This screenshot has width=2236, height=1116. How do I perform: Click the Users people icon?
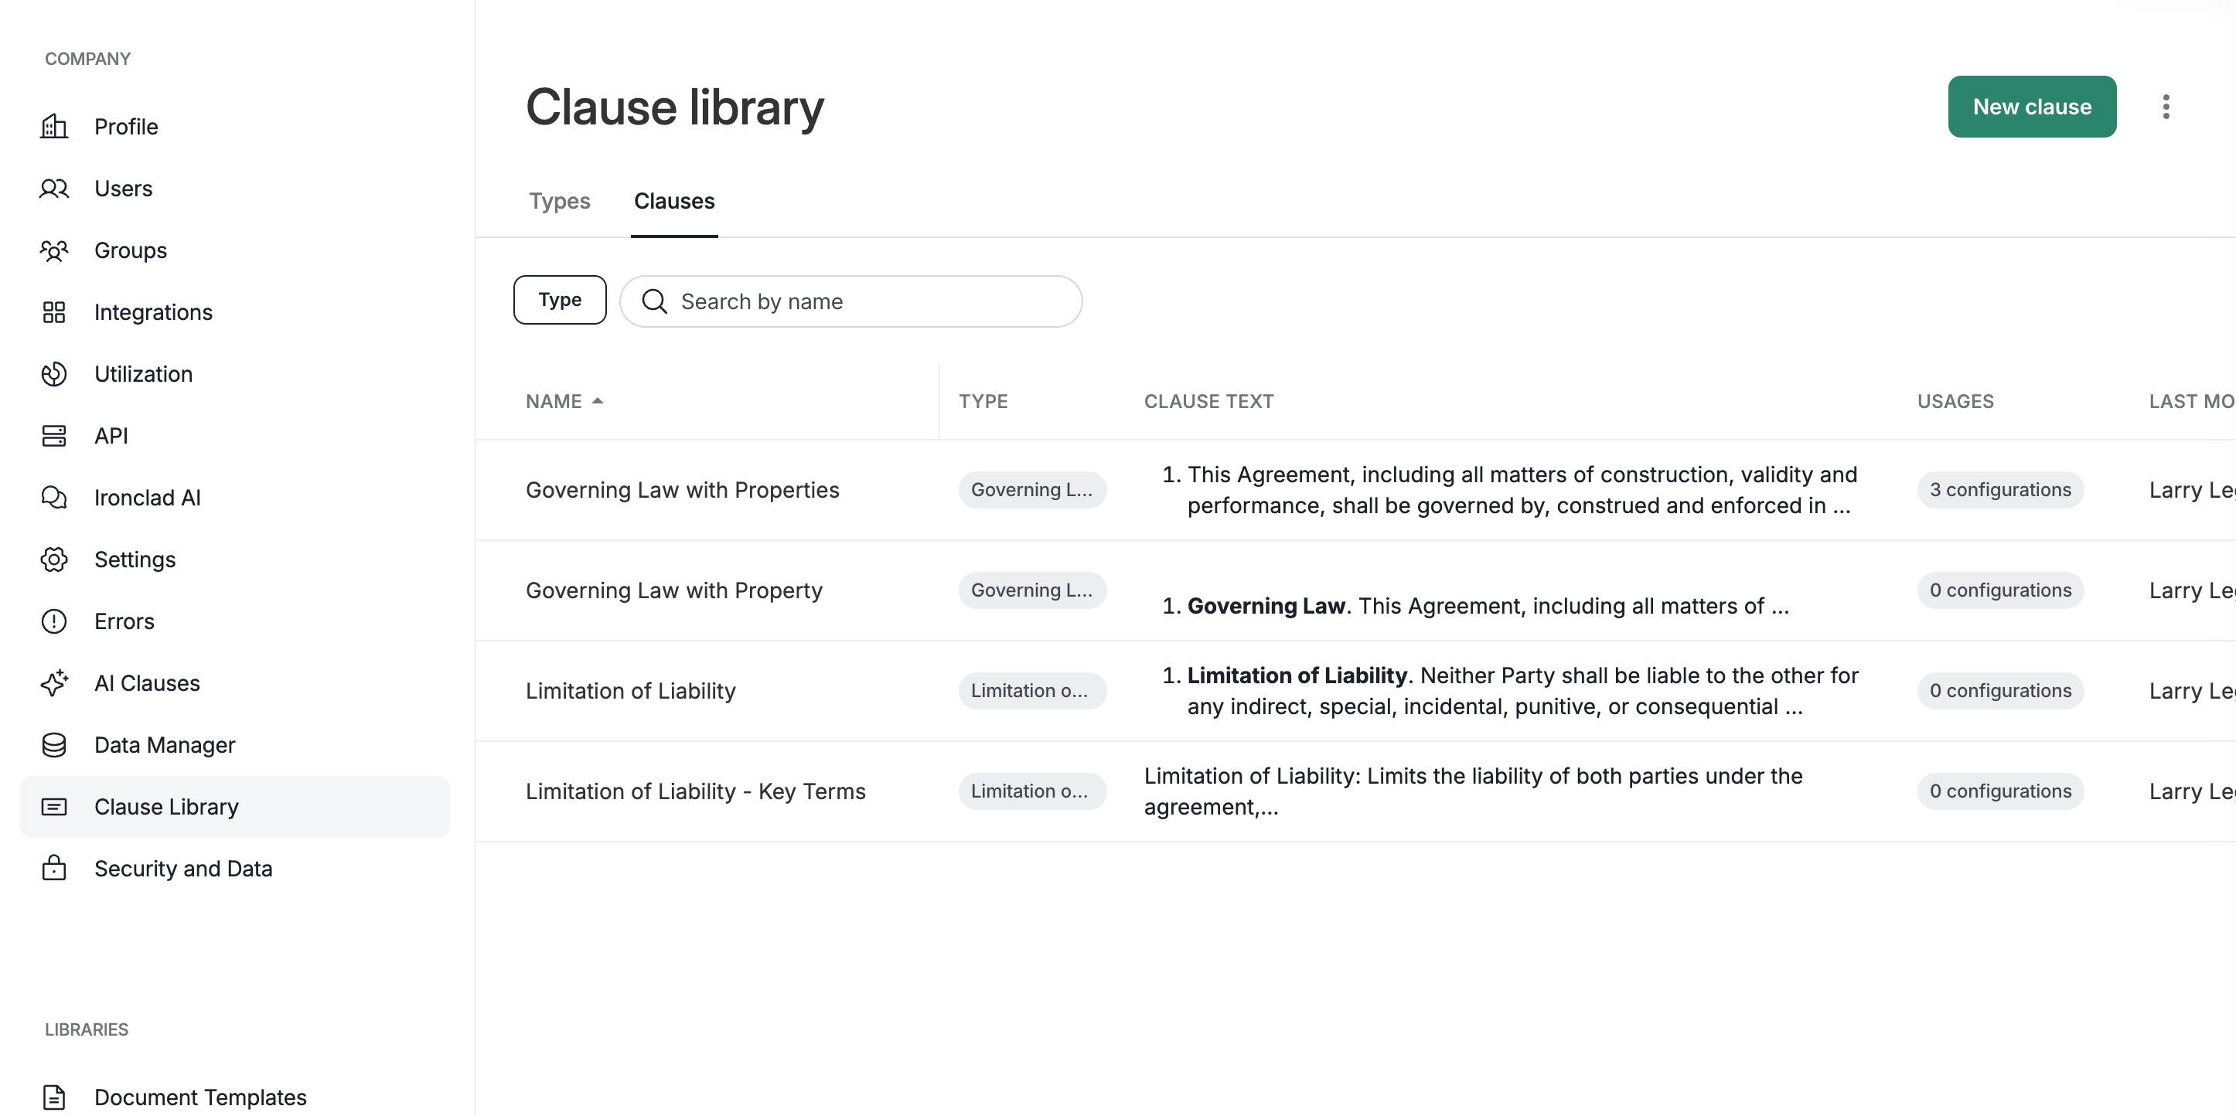(54, 189)
